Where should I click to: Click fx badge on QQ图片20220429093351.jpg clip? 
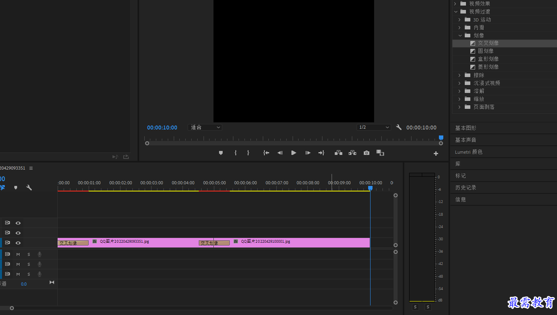(x=95, y=241)
